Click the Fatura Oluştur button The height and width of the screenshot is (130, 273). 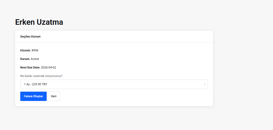click(x=33, y=96)
